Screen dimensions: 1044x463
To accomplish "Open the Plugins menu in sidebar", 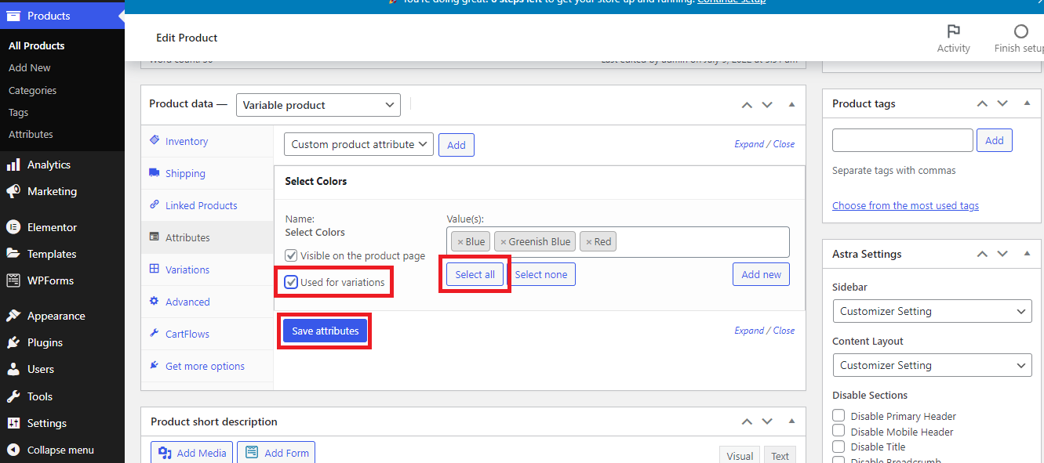I will pyautogui.click(x=45, y=342).
